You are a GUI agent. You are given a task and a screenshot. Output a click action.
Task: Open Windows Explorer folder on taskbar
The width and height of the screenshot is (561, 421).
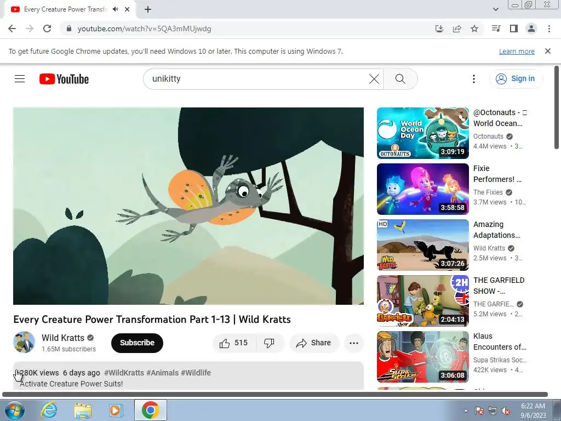(x=83, y=410)
